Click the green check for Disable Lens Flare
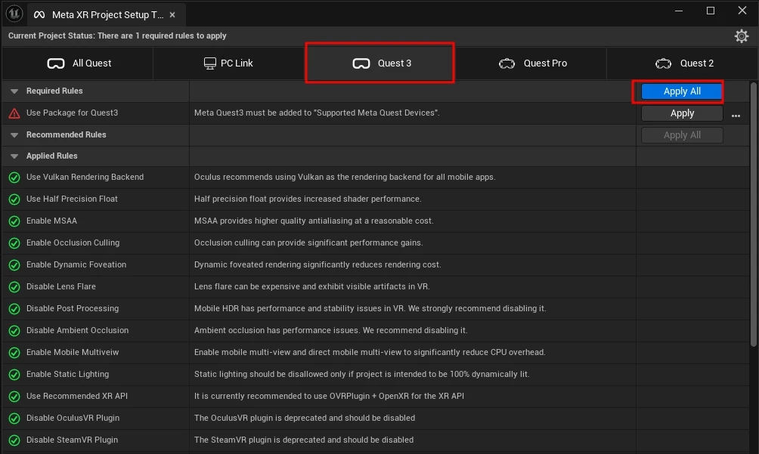759x454 pixels. click(x=14, y=287)
